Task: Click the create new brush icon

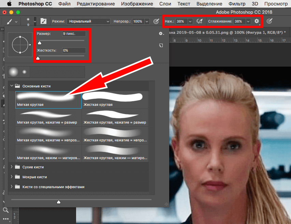Action: click(x=161, y=45)
